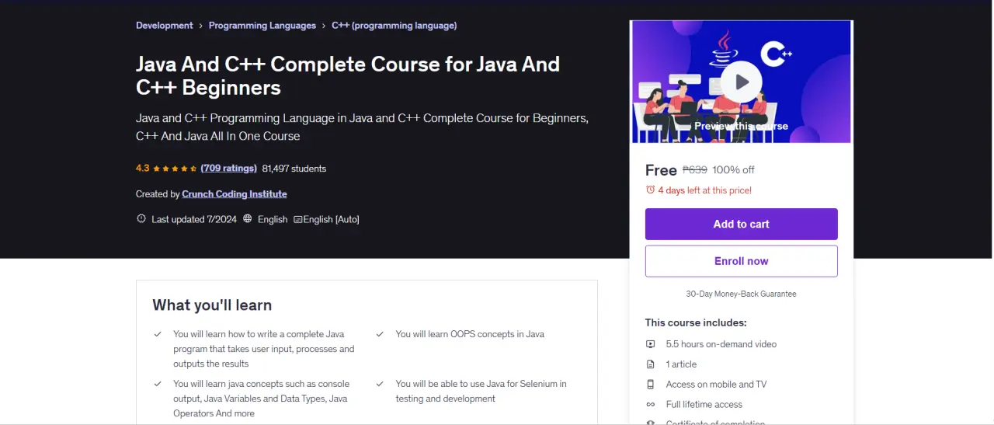The image size is (994, 425).
Task: Click '5.5 hours on-demand video' text
Action: pos(721,344)
